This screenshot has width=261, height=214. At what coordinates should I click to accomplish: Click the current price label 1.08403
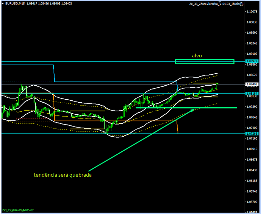pyautogui.click(x=252, y=84)
